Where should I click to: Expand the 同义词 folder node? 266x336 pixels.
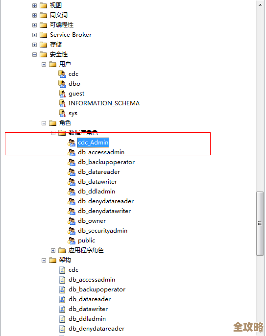(x=34, y=16)
